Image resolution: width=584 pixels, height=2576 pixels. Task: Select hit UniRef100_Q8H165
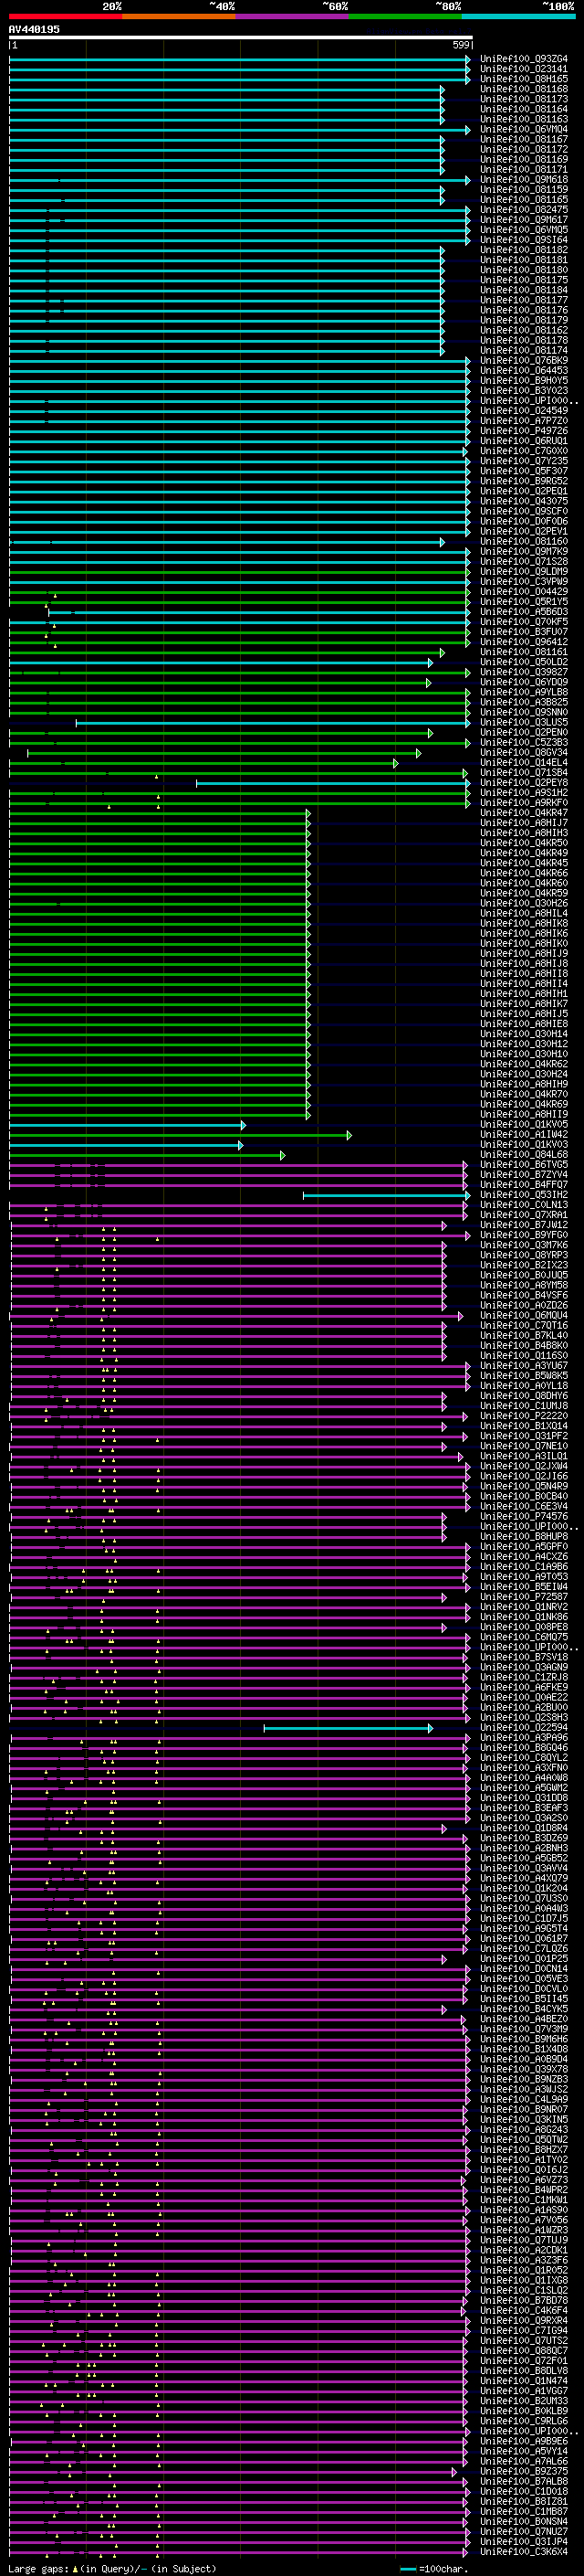(524, 79)
